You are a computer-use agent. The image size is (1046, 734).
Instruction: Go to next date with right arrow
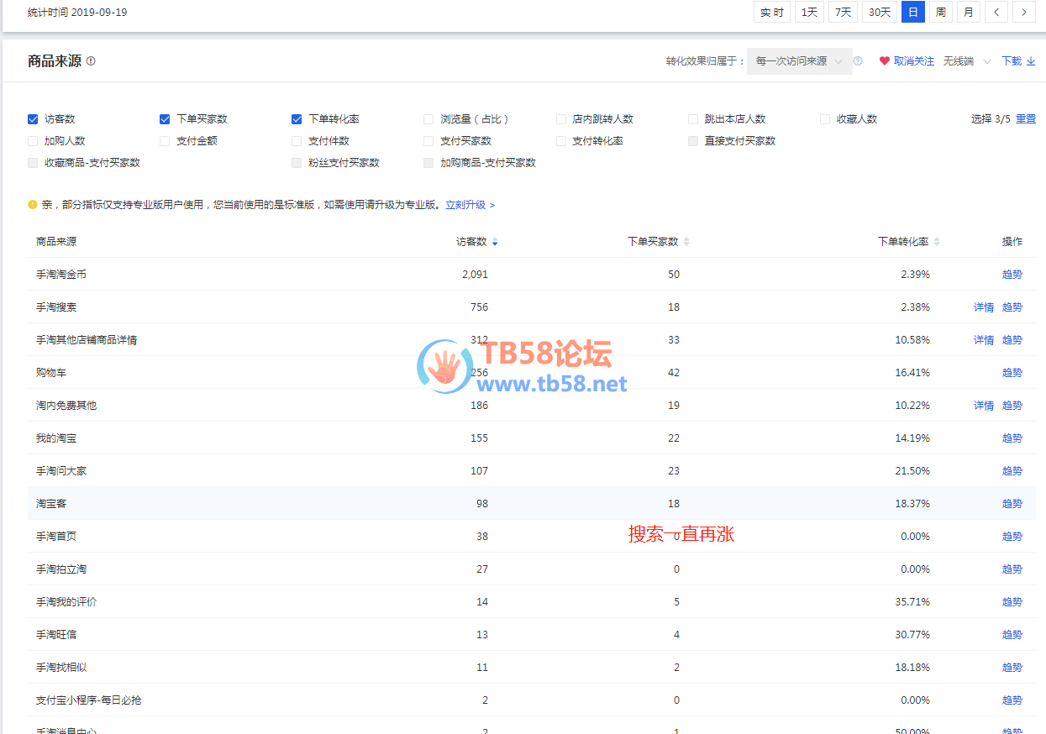click(1023, 12)
